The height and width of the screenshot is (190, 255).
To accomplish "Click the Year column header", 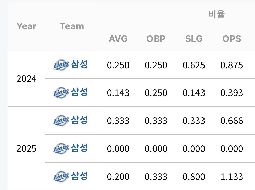I will click(26, 26).
